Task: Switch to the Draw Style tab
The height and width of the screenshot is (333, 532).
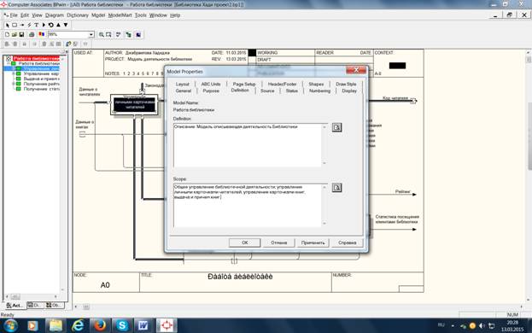Action: point(346,84)
